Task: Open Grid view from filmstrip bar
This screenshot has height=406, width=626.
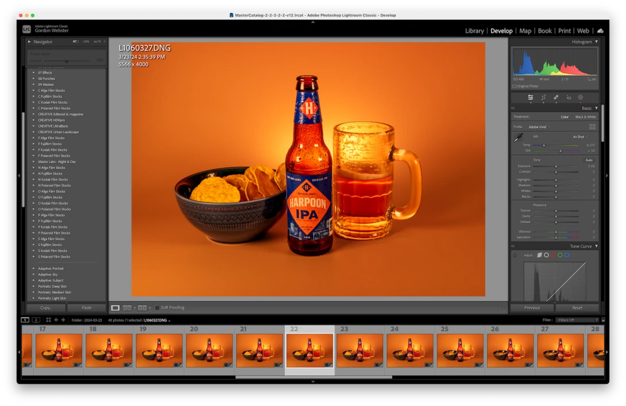Action: 48,320
